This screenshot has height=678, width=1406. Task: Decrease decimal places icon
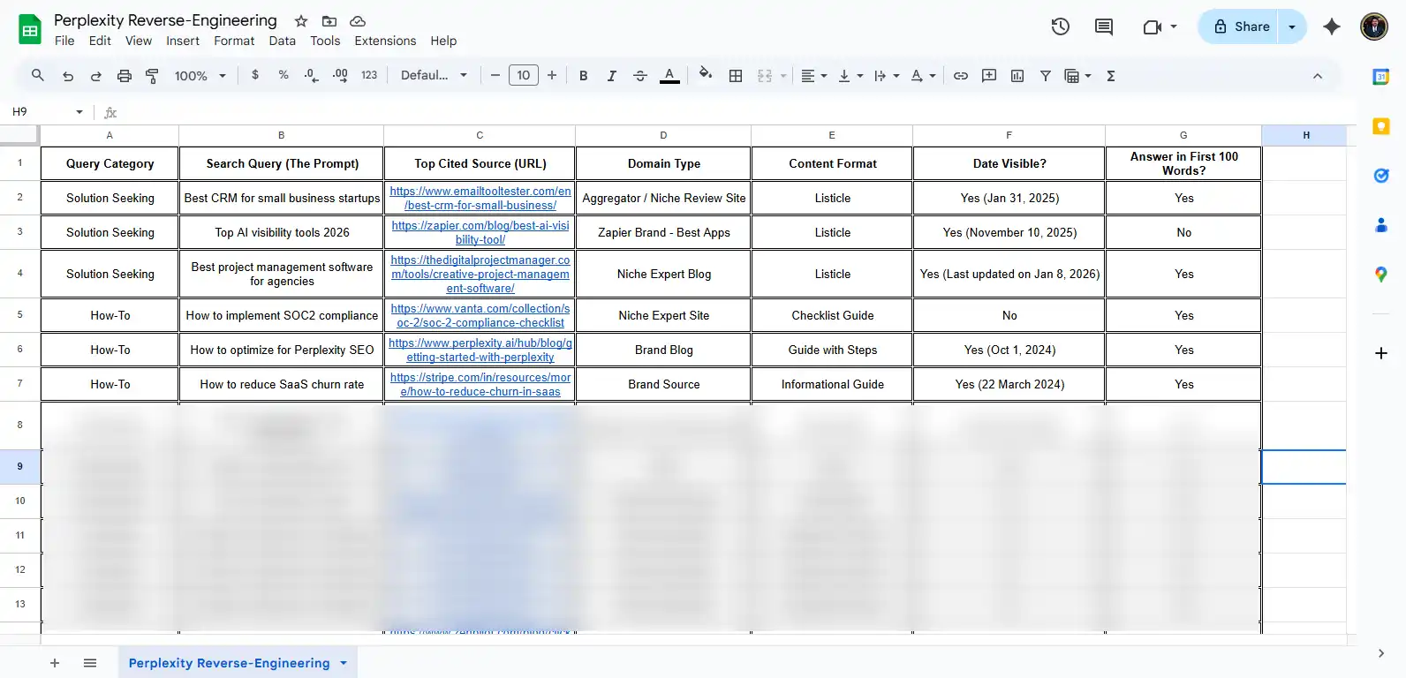click(311, 76)
